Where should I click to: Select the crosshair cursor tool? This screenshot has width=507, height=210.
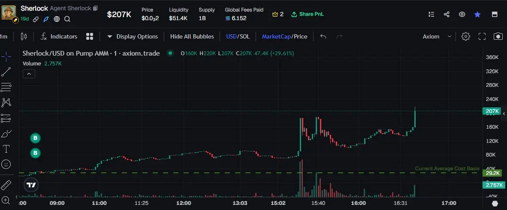point(6,57)
